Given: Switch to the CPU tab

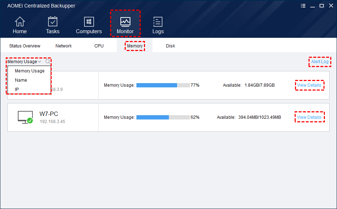Looking at the screenshot, I should pos(99,46).
